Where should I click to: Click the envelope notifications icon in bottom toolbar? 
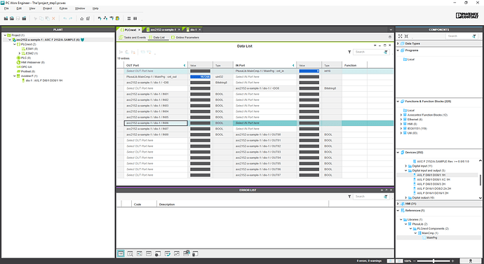[186, 253]
